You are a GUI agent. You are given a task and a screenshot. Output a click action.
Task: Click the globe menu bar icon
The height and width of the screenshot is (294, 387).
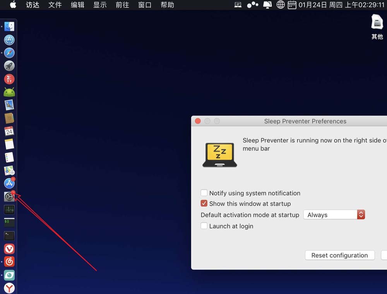point(280,5)
